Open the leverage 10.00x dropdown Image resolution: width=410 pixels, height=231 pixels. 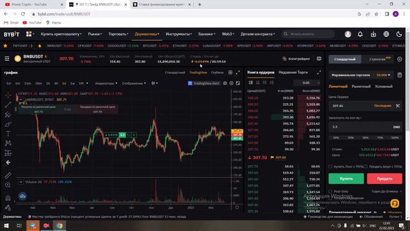pyautogui.click(x=383, y=75)
